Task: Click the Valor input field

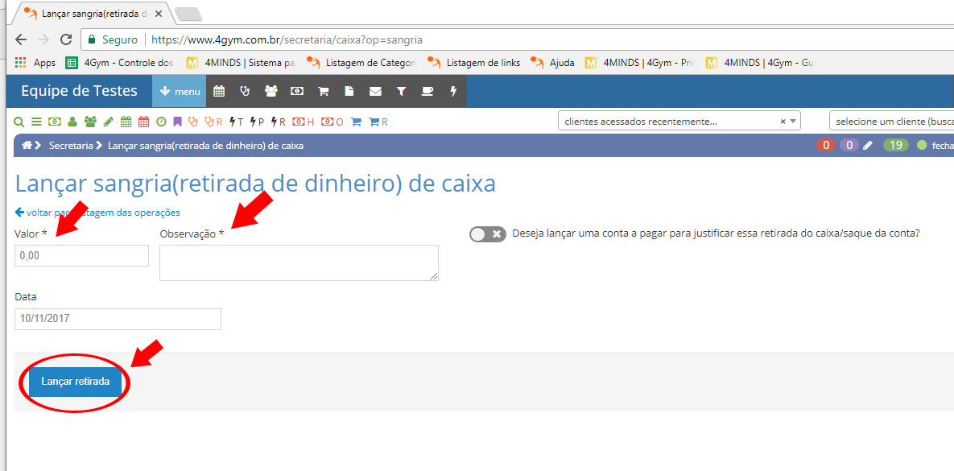Action: point(81,256)
